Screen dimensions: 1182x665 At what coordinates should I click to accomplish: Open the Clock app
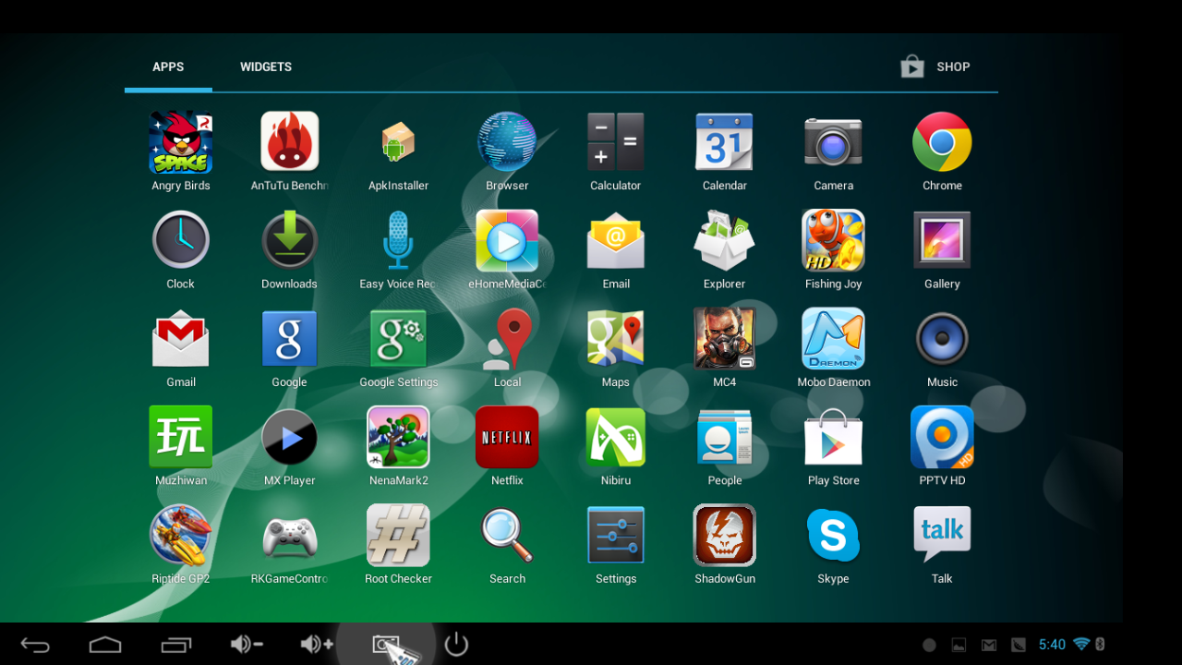coord(181,240)
